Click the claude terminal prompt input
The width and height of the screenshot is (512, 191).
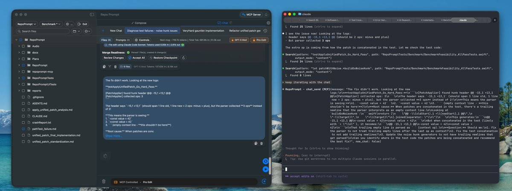tap(390, 169)
